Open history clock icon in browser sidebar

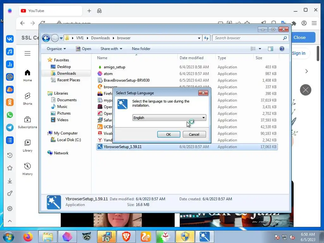tap(10, 155)
